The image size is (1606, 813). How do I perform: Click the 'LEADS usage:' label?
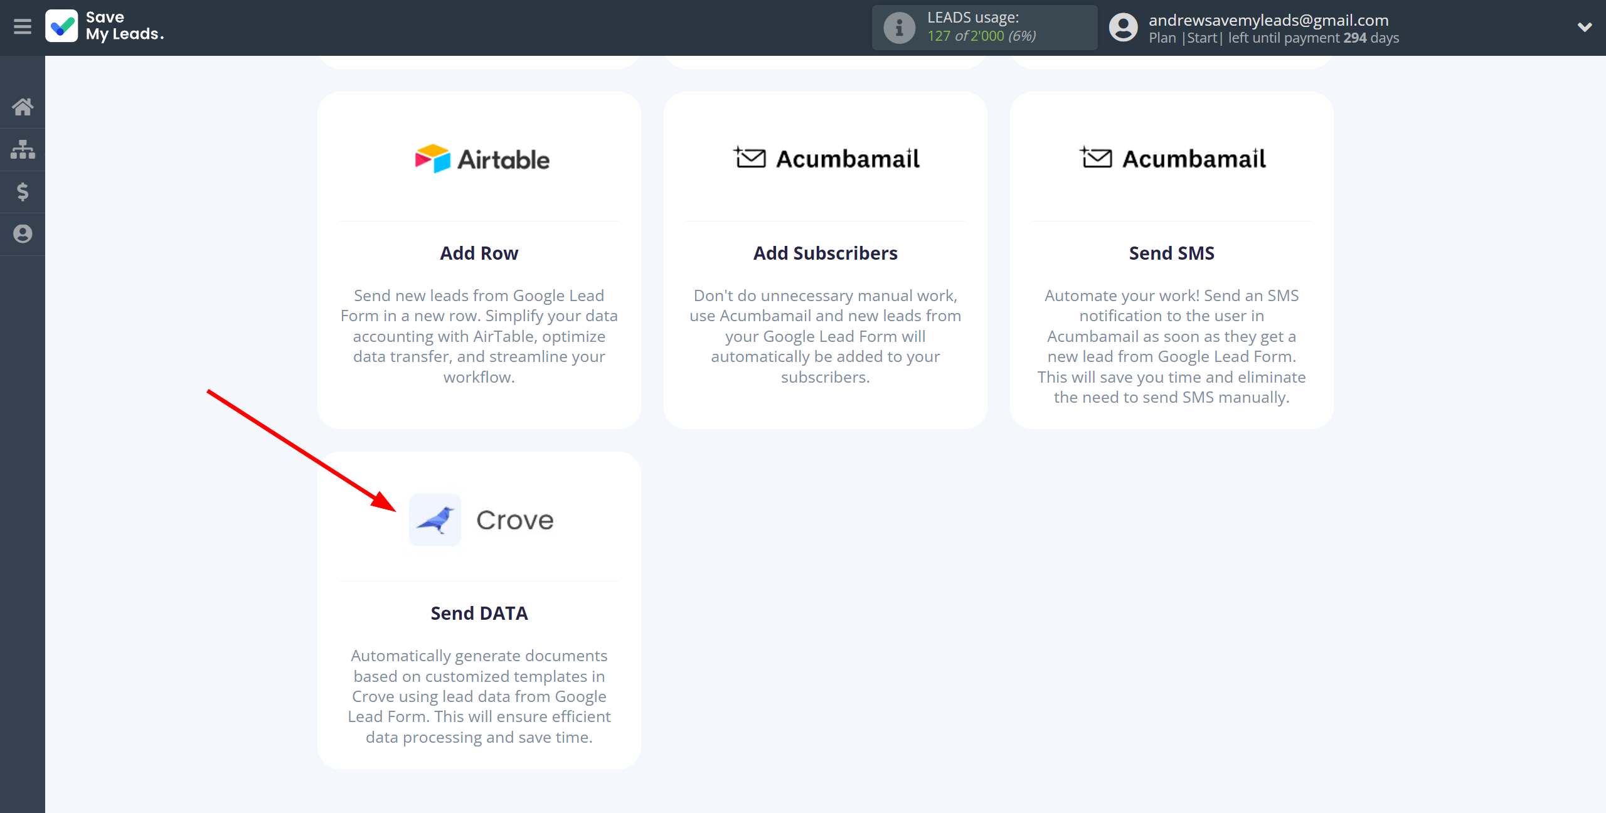pyautogui.click(x=973, y=18)
